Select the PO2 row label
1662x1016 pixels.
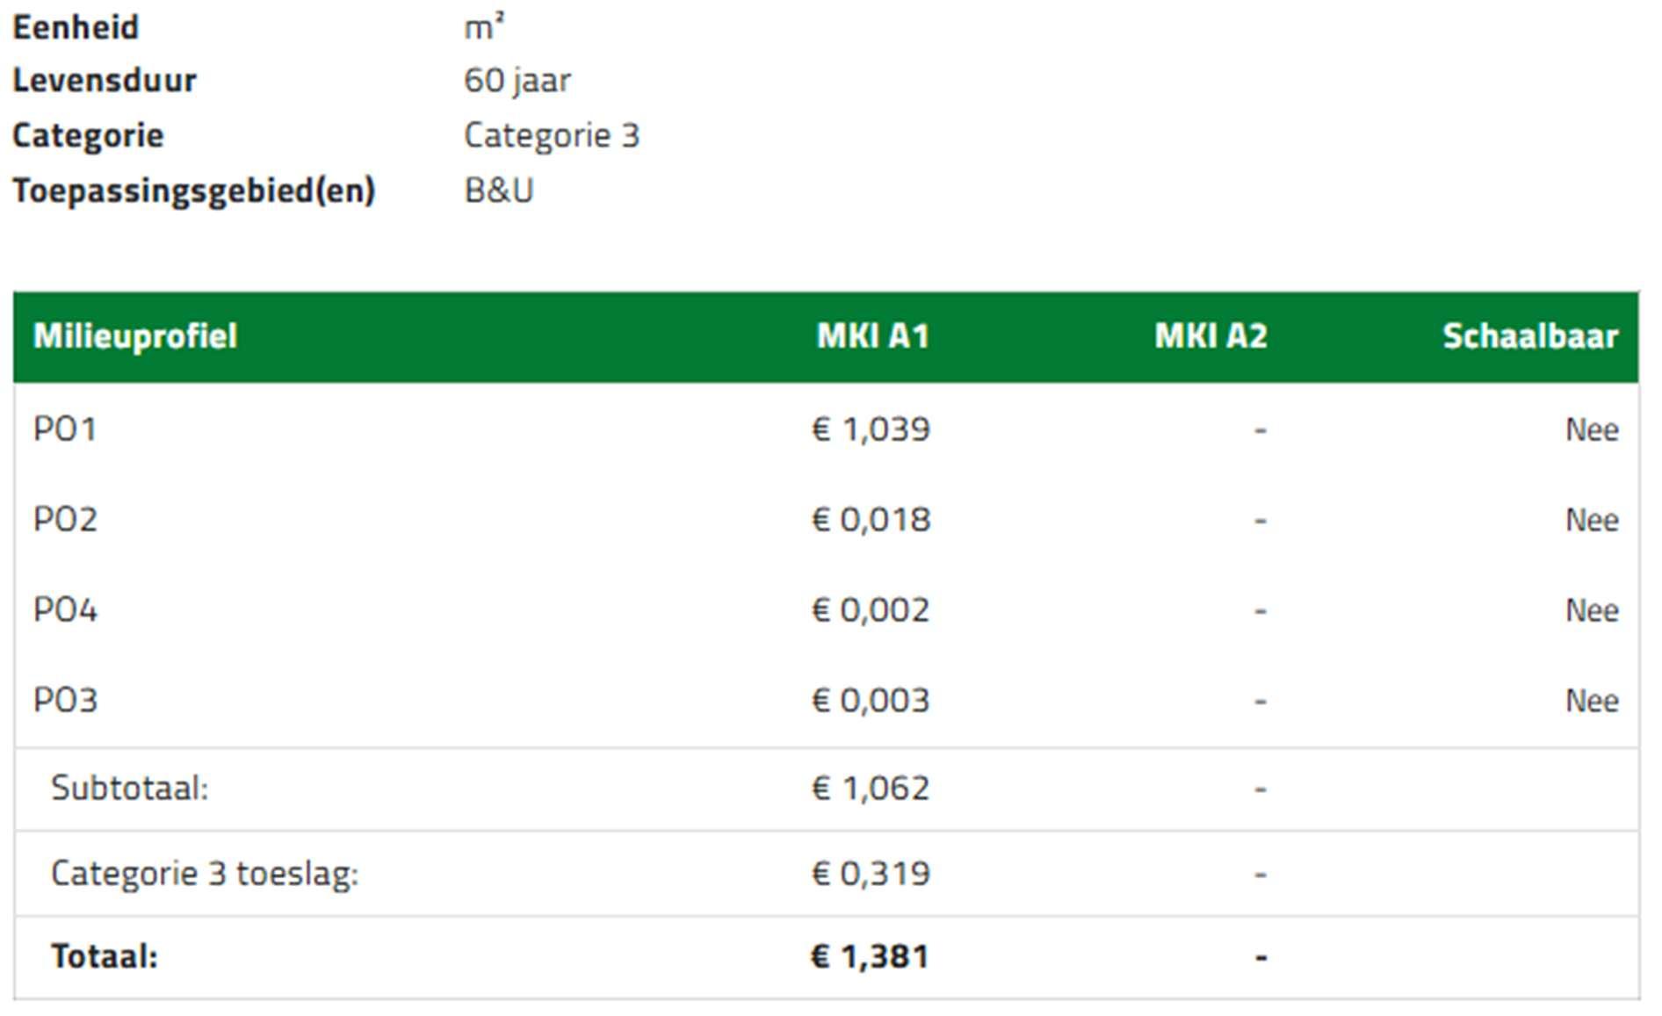65,520
